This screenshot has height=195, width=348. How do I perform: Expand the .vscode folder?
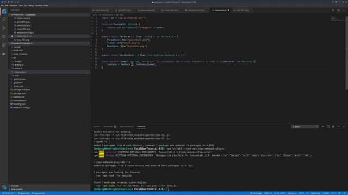point(17,47)
